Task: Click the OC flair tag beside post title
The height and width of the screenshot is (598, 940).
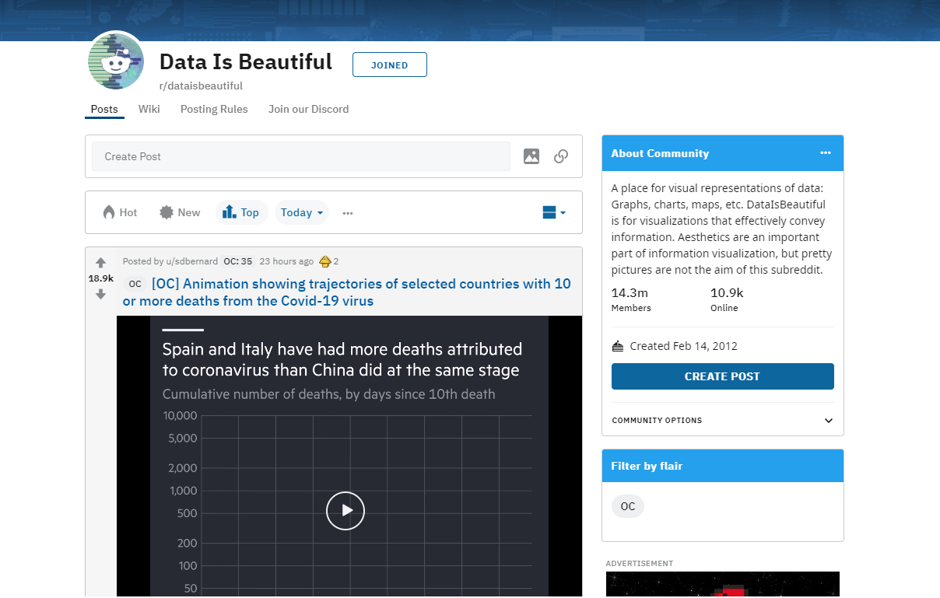Action: pos(135,284)
